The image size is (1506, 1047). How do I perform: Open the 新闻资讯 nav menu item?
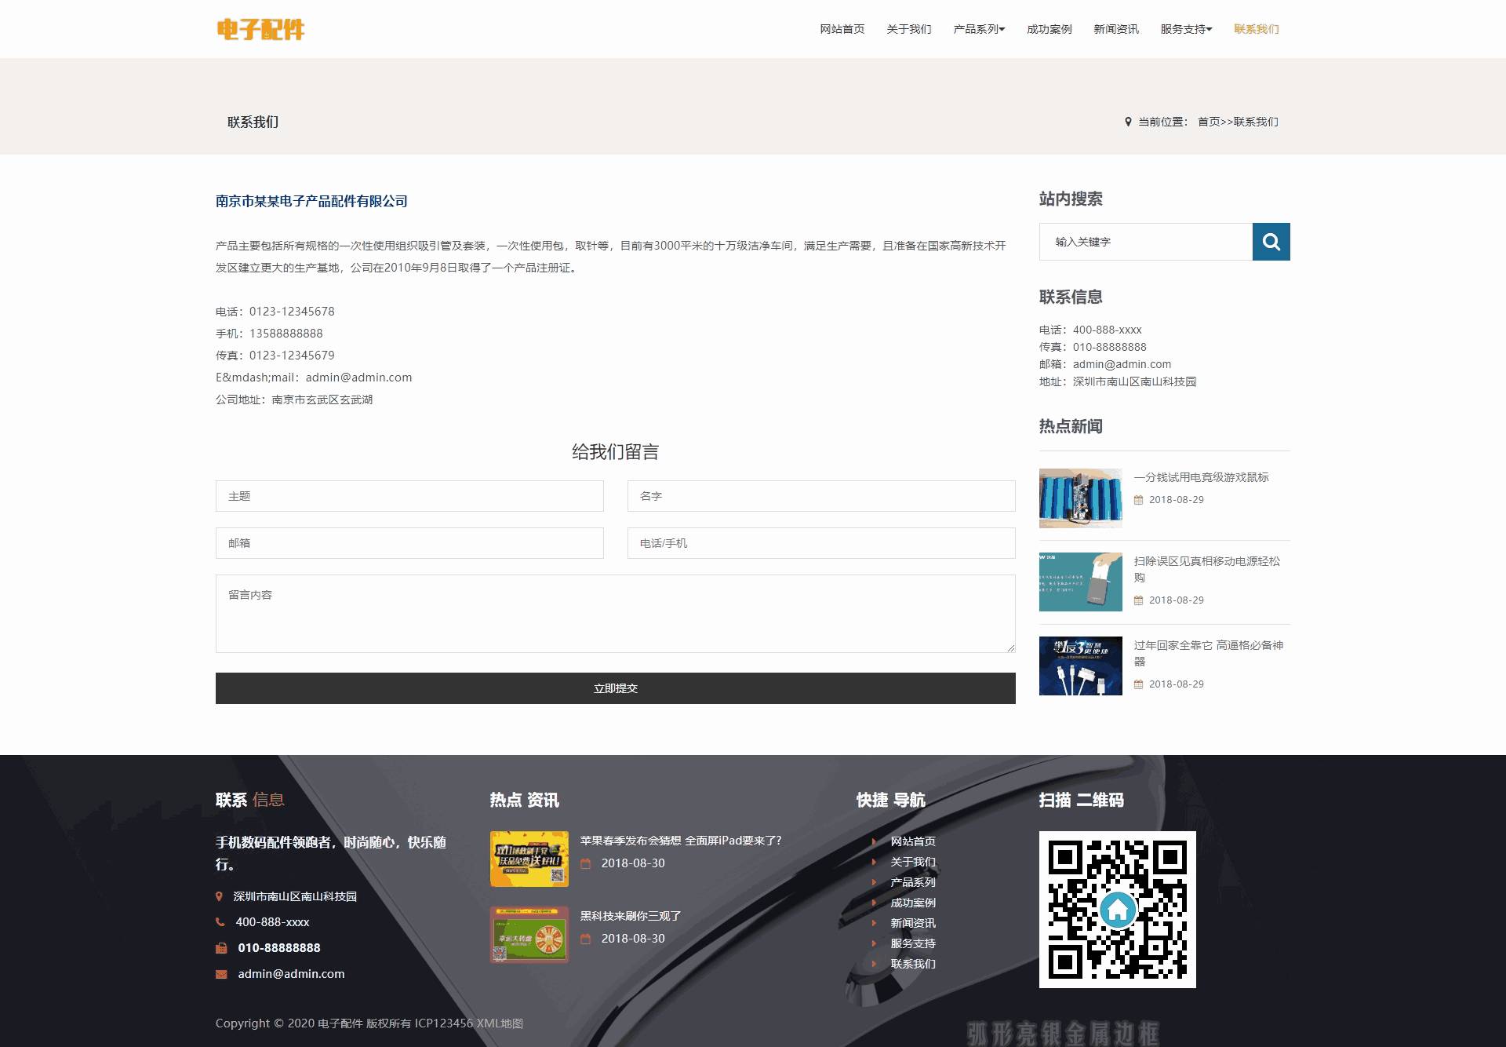(1115, 29)
